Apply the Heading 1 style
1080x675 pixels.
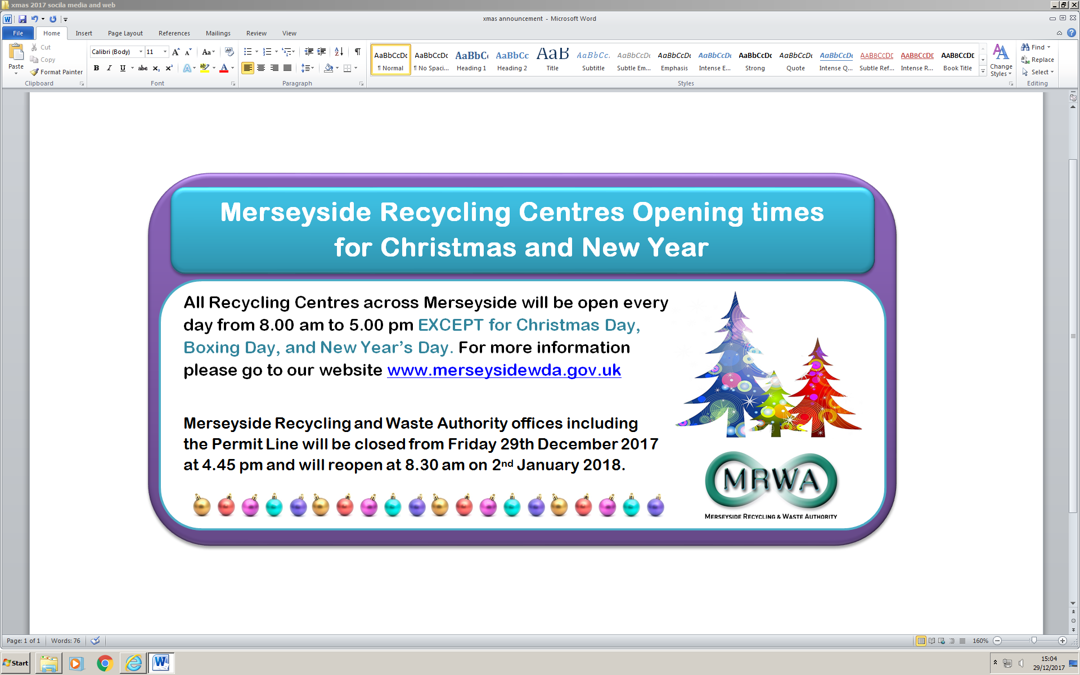coord(471,60)
